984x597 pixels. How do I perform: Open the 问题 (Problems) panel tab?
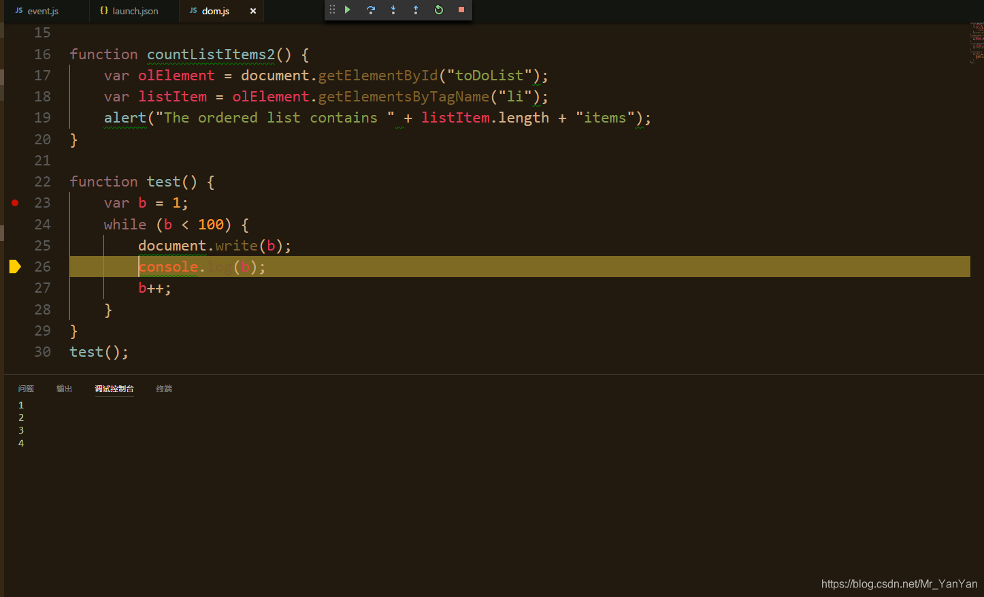point(26,389)
